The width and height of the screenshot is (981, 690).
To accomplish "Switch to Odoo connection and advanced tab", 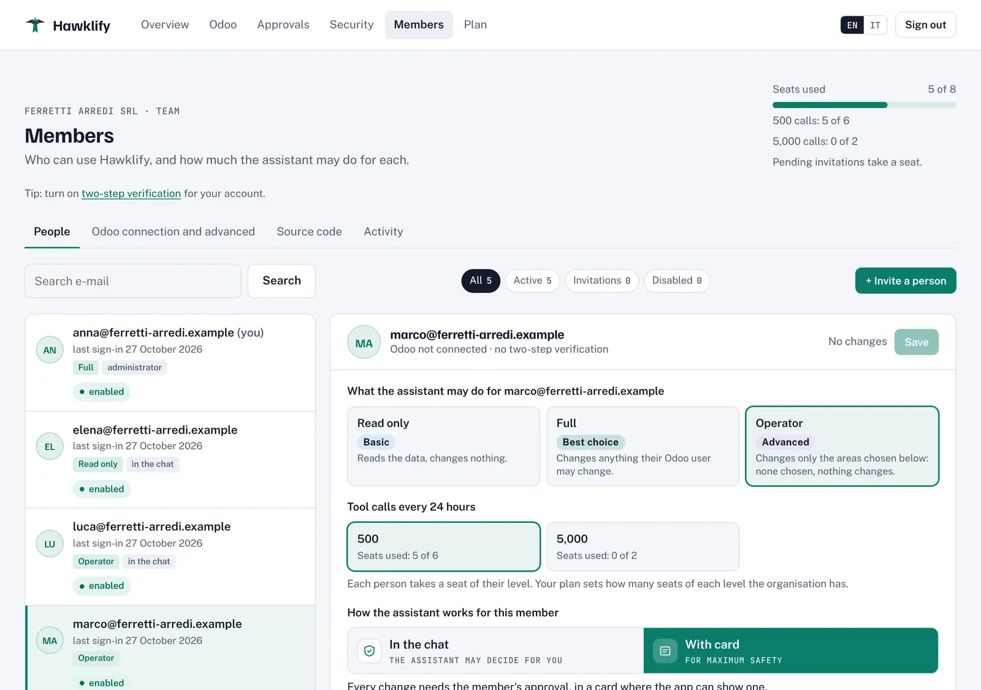I will point(174,232).
